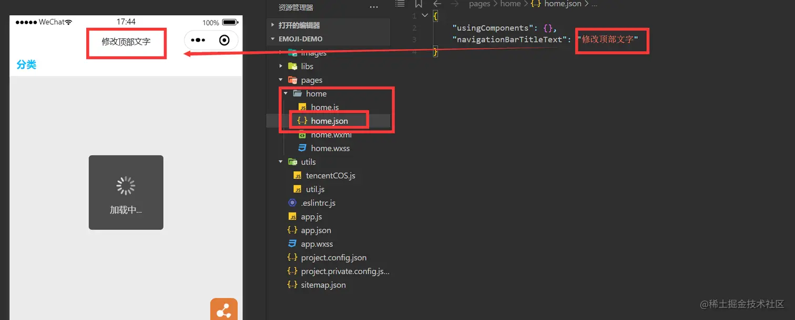Click breadcrumb trailing ellipsis segment
Image resolution: width=795 pixels, height=320 pixels.
click(x=594, y=4)
